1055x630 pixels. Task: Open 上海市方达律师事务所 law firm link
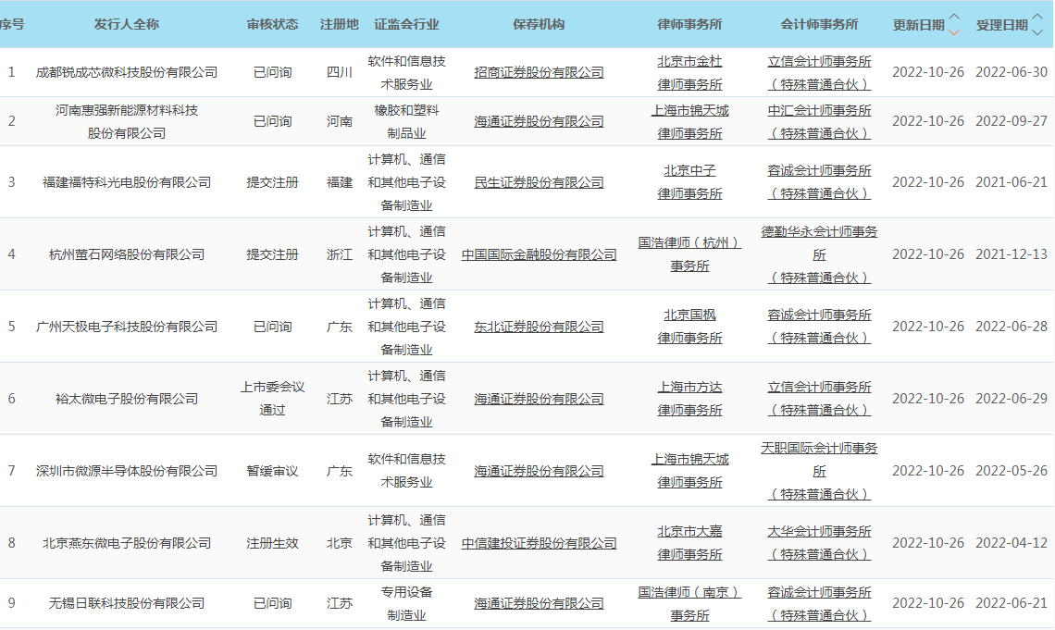pyautogui.click(x=689, y=399)
